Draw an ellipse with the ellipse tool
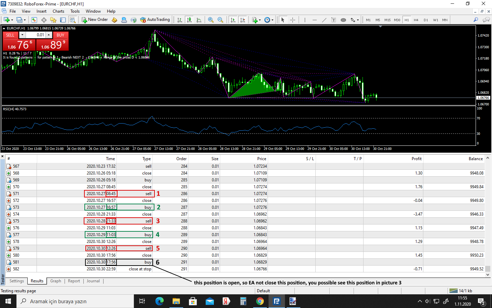The height and width of the screenshot is (308, 492). click(x=343, y=20)
